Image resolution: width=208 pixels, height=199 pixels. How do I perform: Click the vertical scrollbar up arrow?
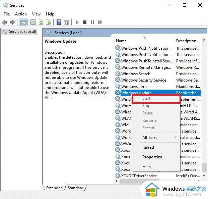pos(204,40)
